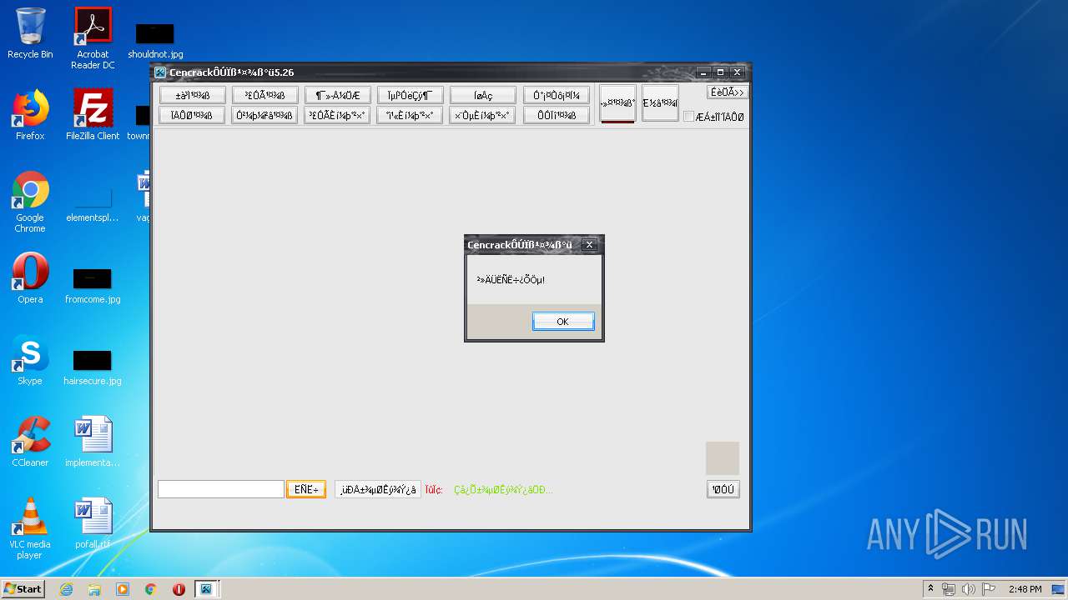Select the second large square tab button

[660, 103]
